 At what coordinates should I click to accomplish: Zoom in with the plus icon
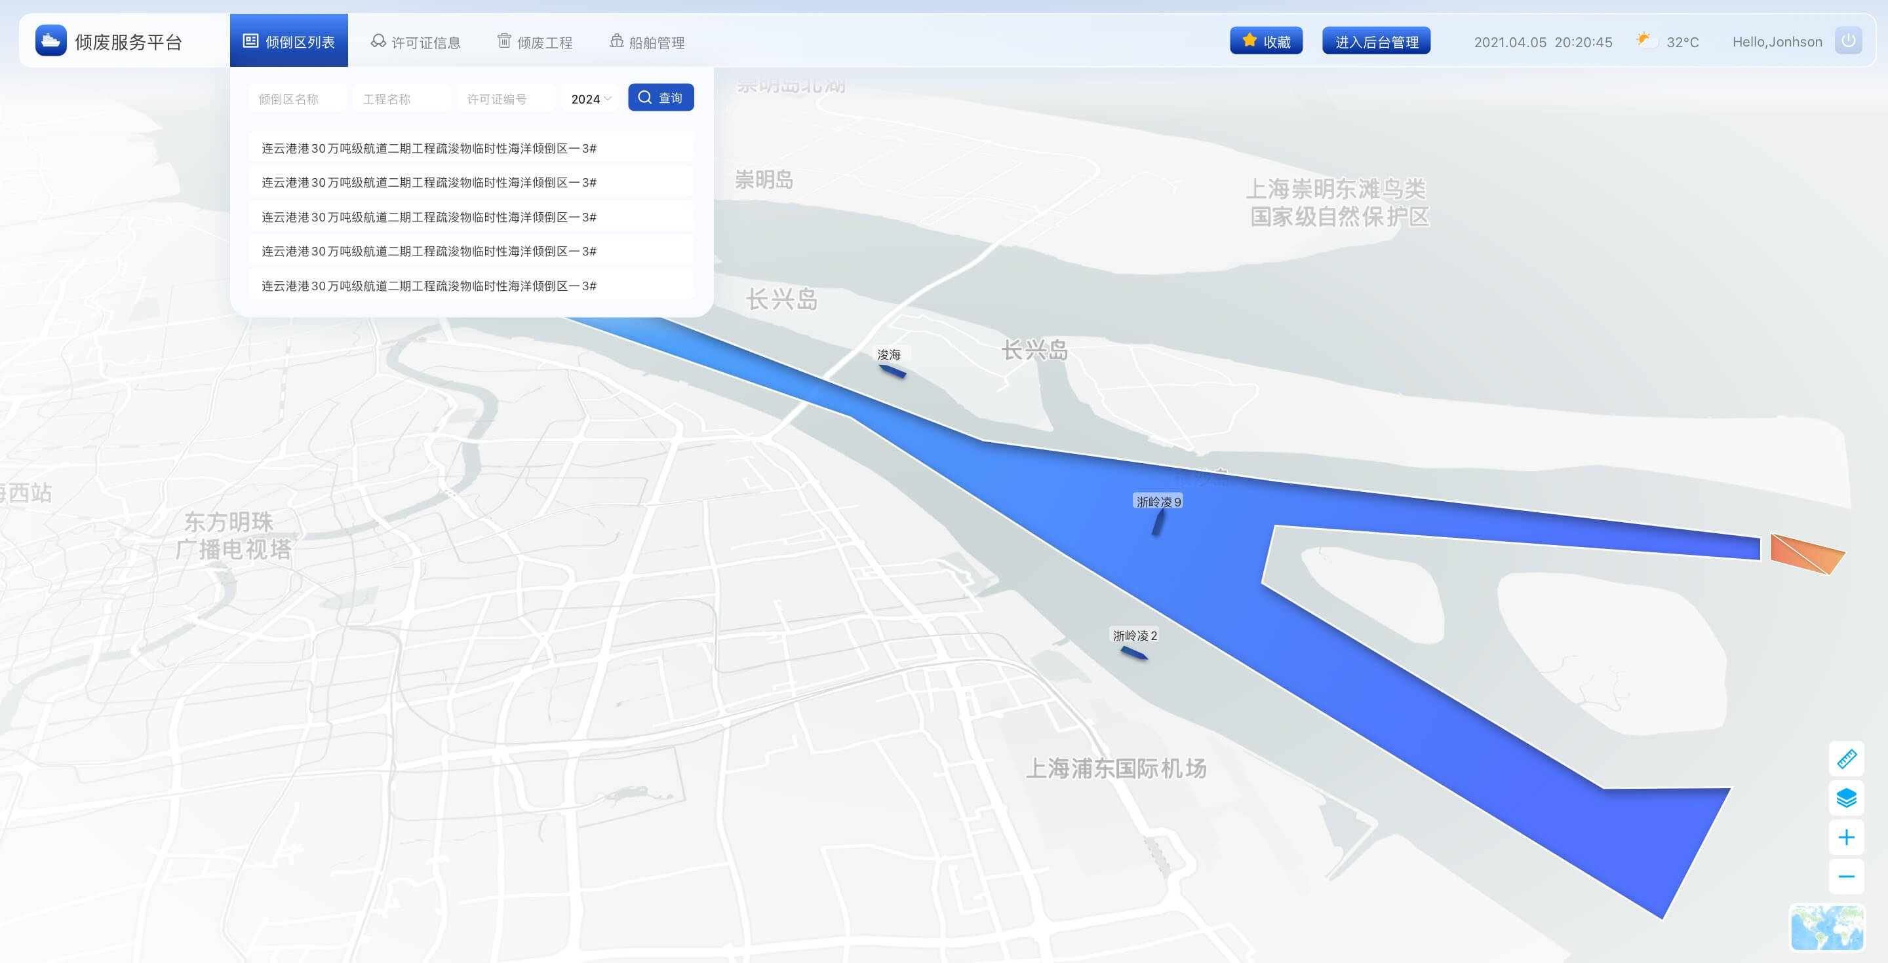click(x=1846, y=837)
